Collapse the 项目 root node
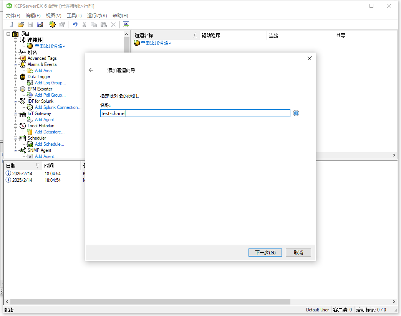Viewport: 401px width, 316px height. pyautogui.click(x=8, y=34)
